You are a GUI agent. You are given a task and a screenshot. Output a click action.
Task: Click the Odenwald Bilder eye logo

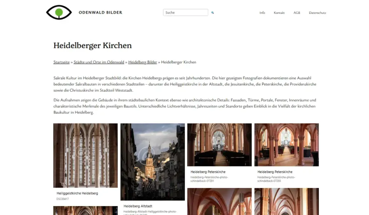pos(59,12)
